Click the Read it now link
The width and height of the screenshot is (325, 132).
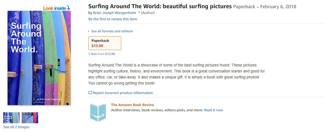(213, 110)
